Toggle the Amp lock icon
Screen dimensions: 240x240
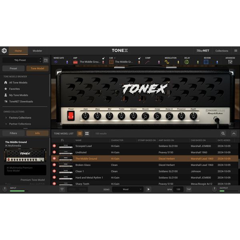point(104,58)
